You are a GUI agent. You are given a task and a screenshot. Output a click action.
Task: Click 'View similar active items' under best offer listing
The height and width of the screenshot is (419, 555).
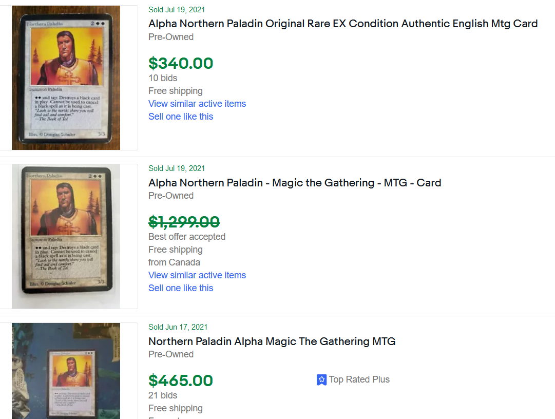tap(197, 275)
